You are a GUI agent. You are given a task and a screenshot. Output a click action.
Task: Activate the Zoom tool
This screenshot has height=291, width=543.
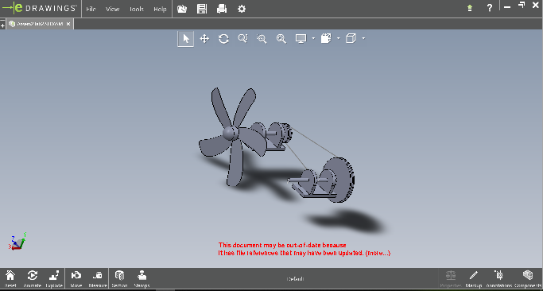[x=242, y=38]
